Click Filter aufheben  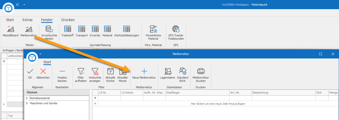pos(81,75)
